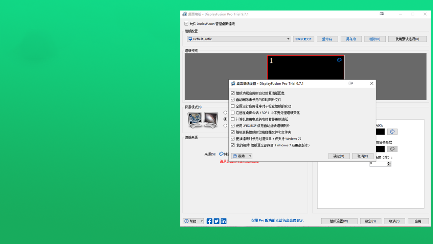Click the palette icon on the monitor 1 preview
This screenshot has height=244, width=433.
(x=339, y=60)
